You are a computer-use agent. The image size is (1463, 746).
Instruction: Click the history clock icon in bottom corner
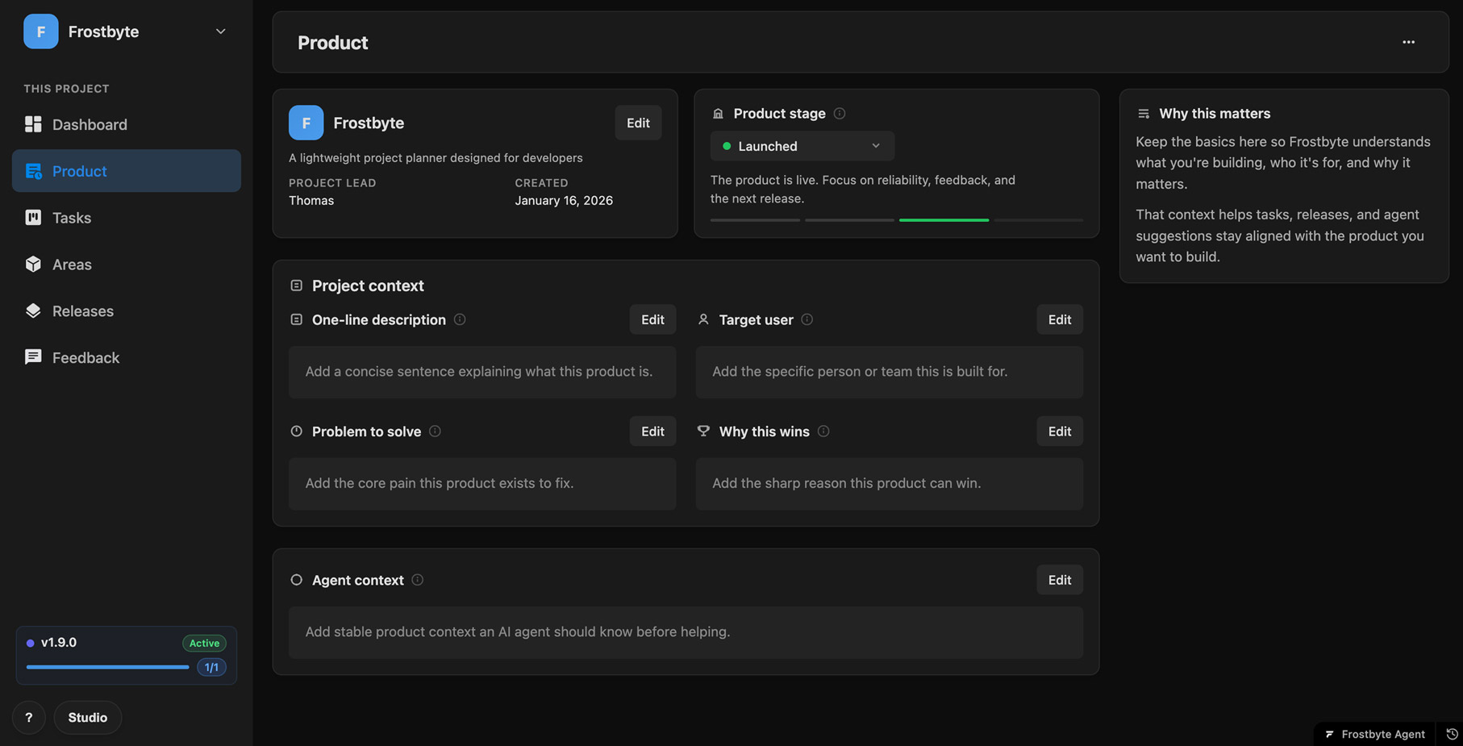[1452, 734]
